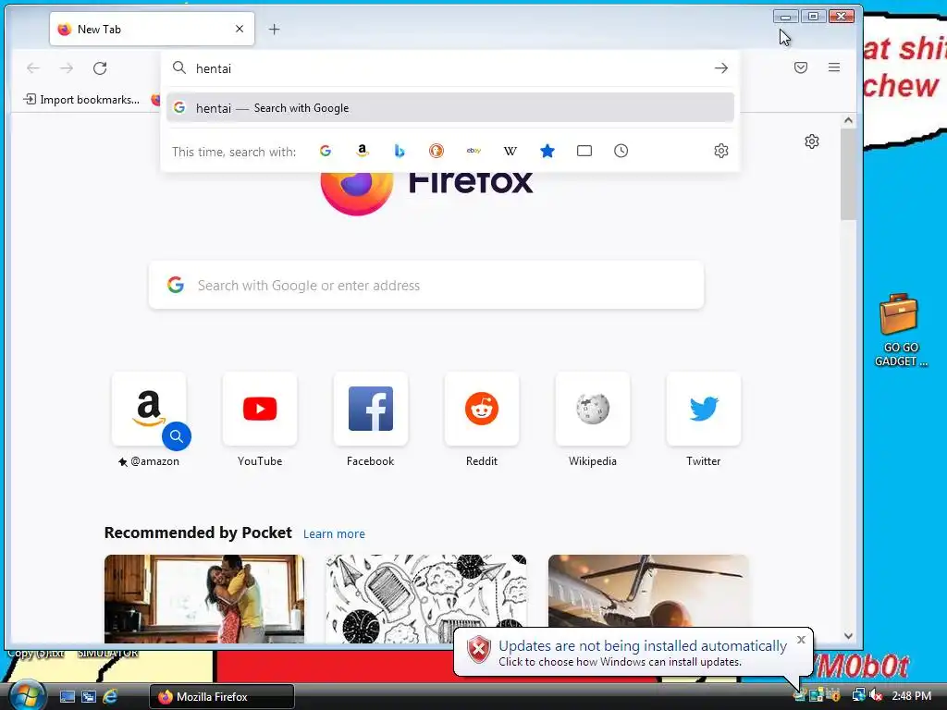Open the Twitter shortcut tile

point(704,409)
